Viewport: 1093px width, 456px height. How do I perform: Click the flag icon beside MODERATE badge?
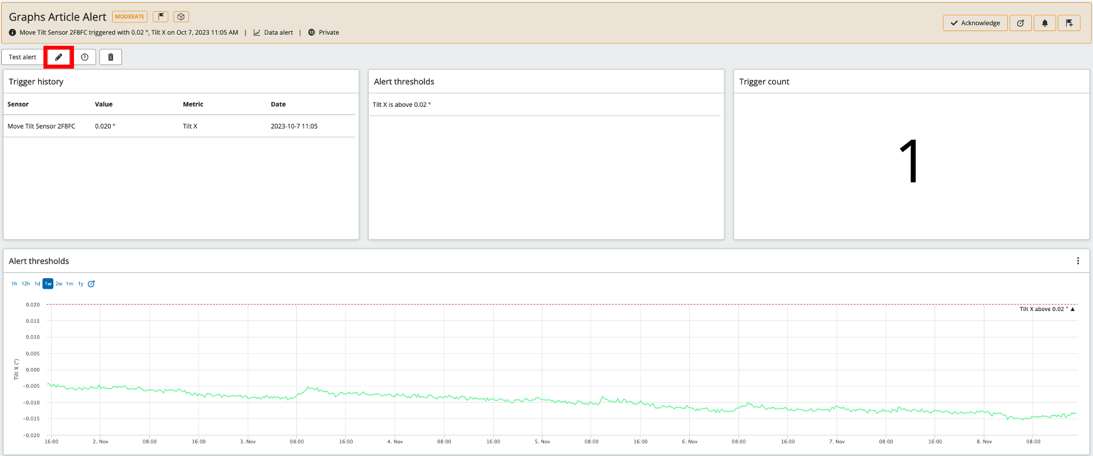[x=160, y=16]
